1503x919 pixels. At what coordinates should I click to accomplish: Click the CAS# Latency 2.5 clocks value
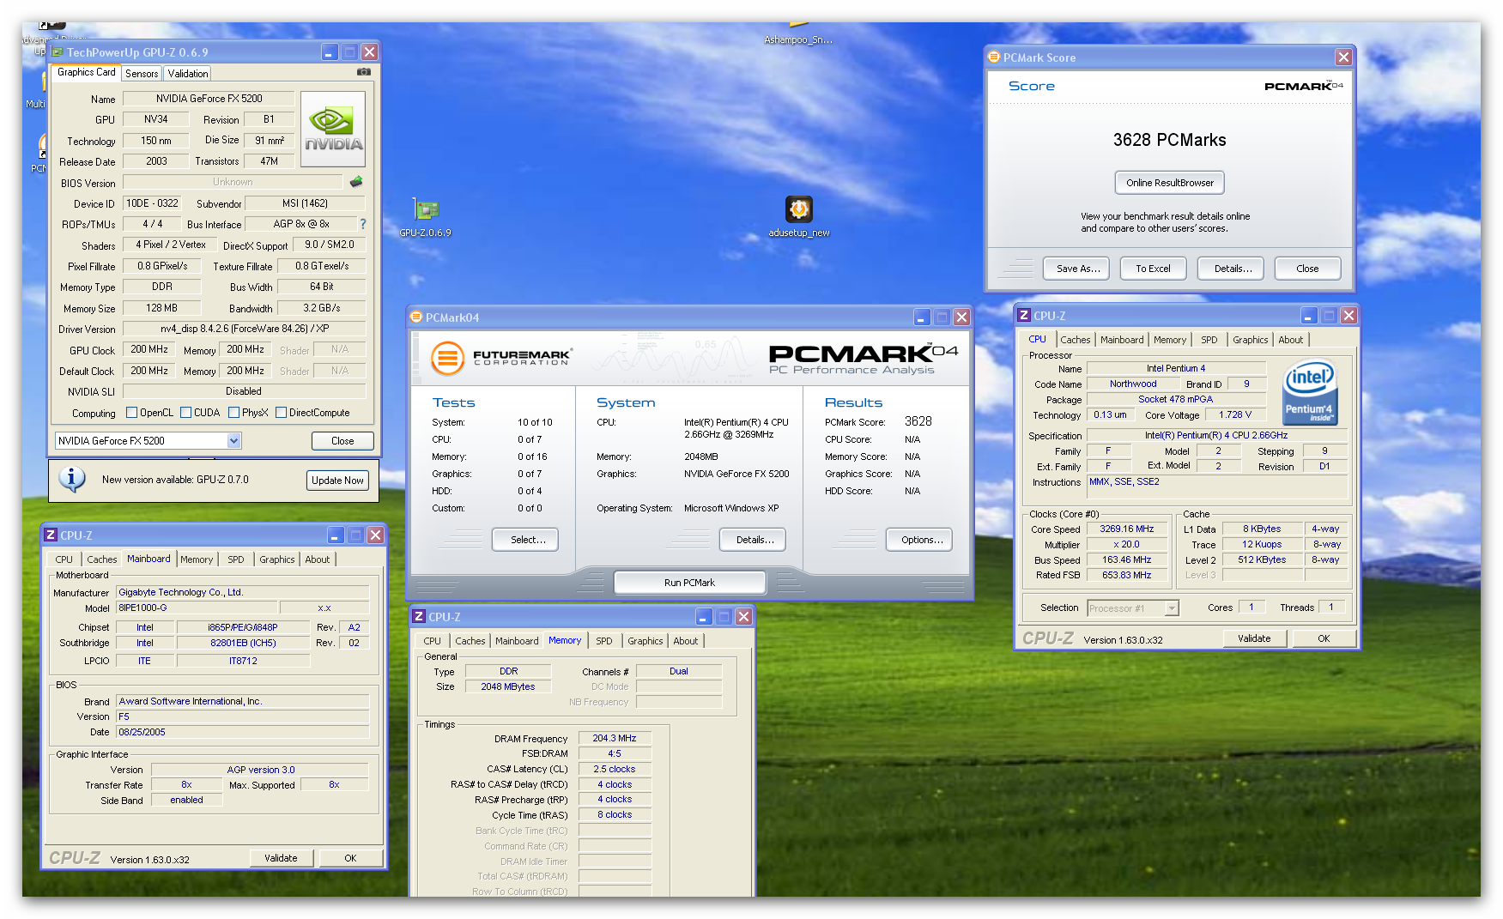[x=615, y=770]
